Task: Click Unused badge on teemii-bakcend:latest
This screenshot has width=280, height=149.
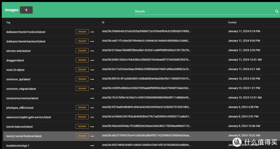Action: point(82,126)
